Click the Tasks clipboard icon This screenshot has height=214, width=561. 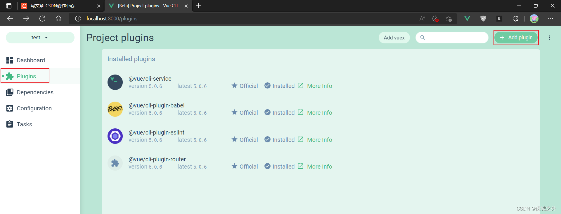(10, 124)
